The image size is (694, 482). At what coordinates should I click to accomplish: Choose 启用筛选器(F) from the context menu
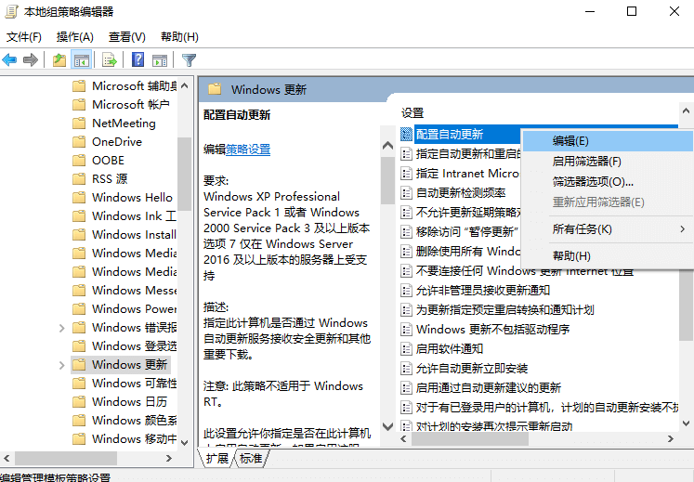pos(608,161)
